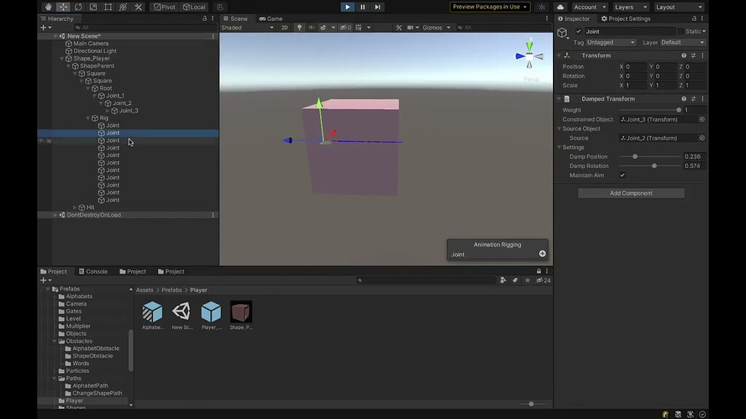Enable 2D view mode
Viewport: 746px width, 419px height.
(x=284, y=27)
